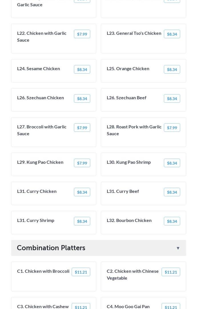197x309 pixels.
Task: Select the L32. Bourbon Chicken item name
Action: point(129,220)
